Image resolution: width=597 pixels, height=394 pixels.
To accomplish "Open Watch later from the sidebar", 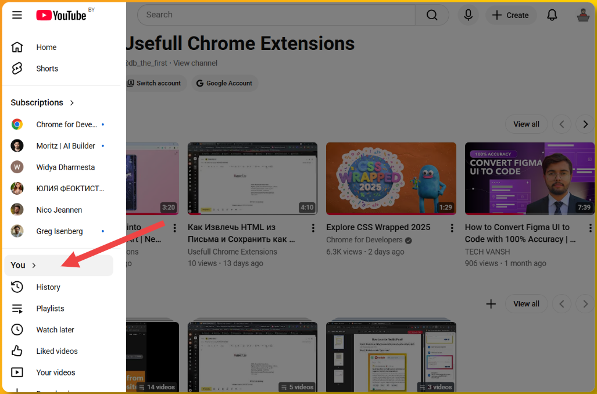I will click(x=55, y=329).
